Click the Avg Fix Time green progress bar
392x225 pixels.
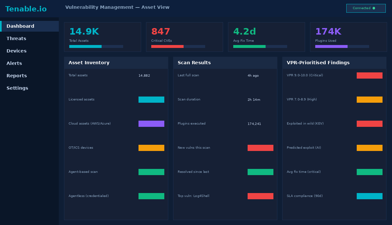[260, 46]
